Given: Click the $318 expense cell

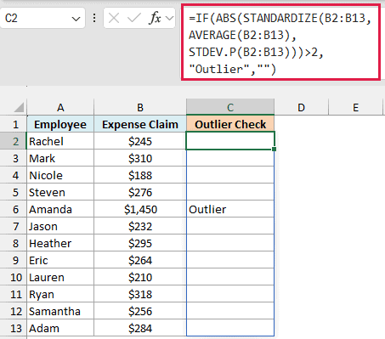Looking at the screenshot, I should pyautogui.click(x=140, y=294).
